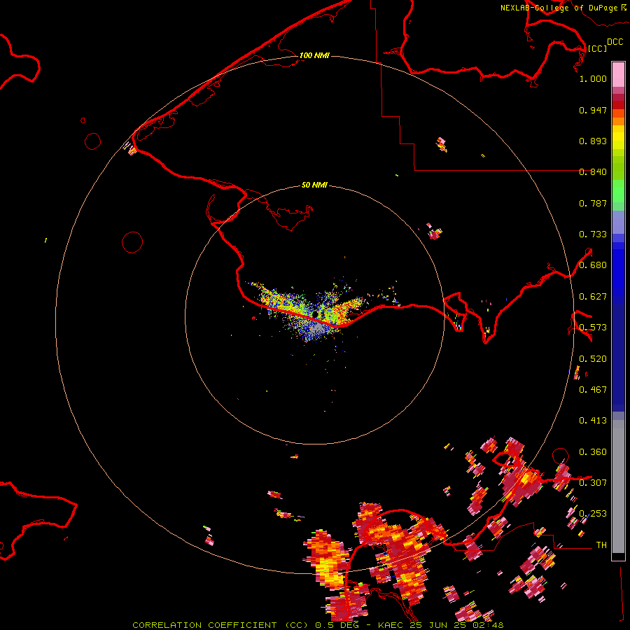The height and width of the screenshot is (630, 630).
Task: Pick the orange color-scale segment
Action: tap(618, 121)
